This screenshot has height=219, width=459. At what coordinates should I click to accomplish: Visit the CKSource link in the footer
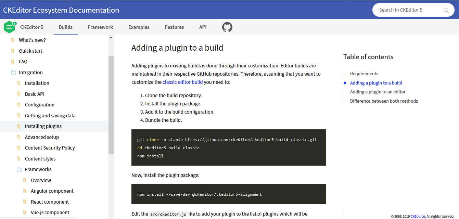point(418,216)
